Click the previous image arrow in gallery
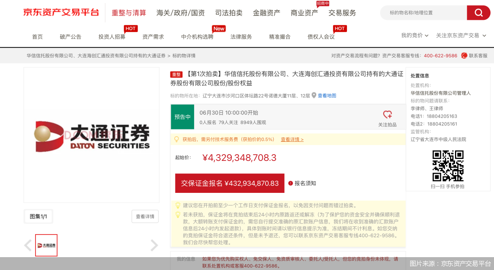The height and width of the screenshot is (270, 494). click(x=28, y=245)
